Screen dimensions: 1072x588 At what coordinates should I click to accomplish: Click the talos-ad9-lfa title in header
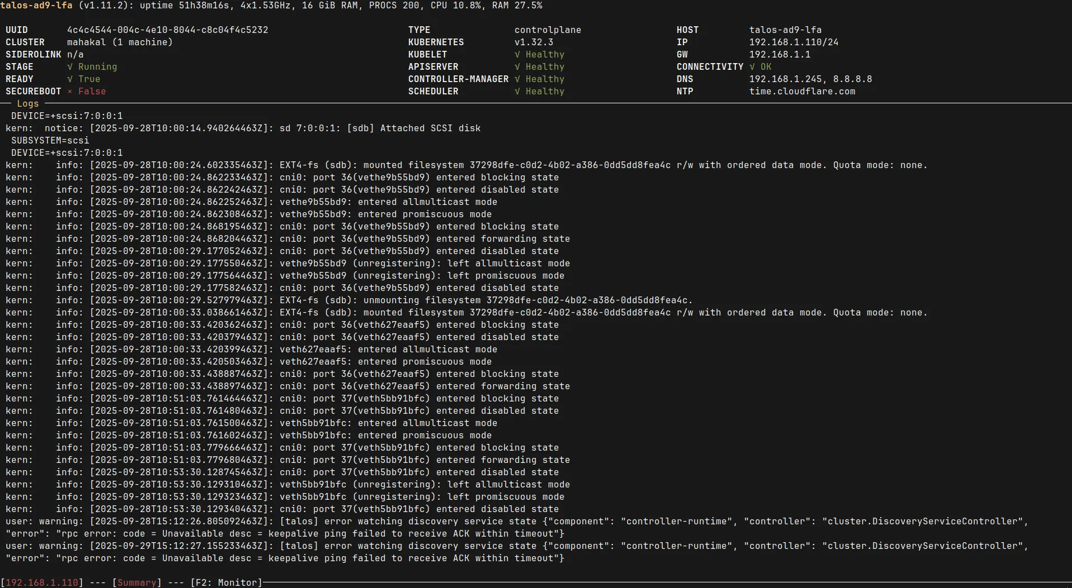point(37,6)
